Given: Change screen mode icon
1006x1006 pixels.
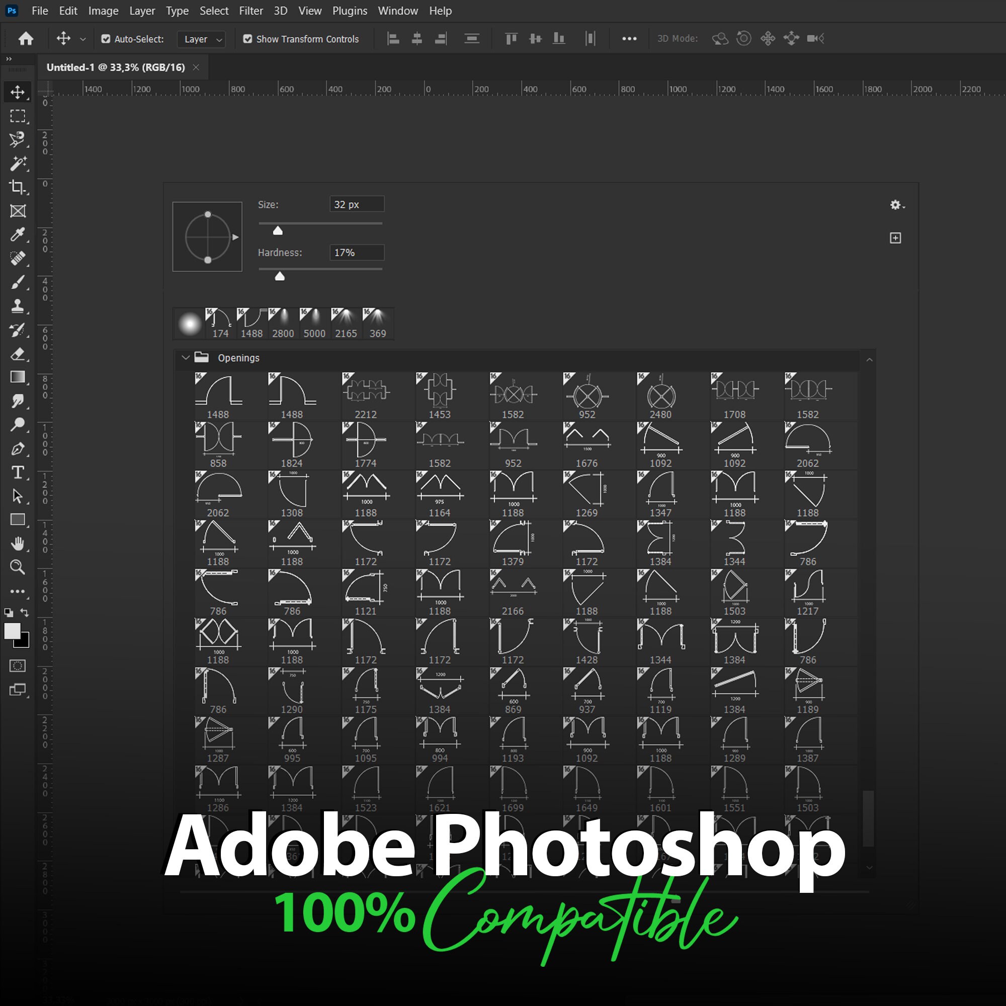Looking at the screenshot, I should [x=18, y=690].
